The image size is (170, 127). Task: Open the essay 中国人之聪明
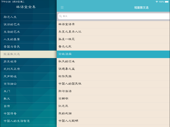[x=113, y=121]
